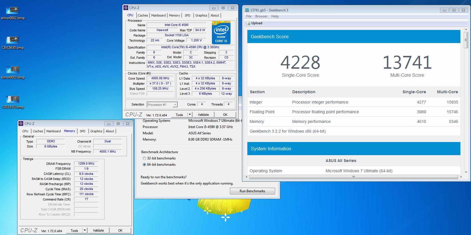Open About tab in lower CPU-Z window
The height and width of the screenshot is (235, 471).
click(x=110, y=131)
